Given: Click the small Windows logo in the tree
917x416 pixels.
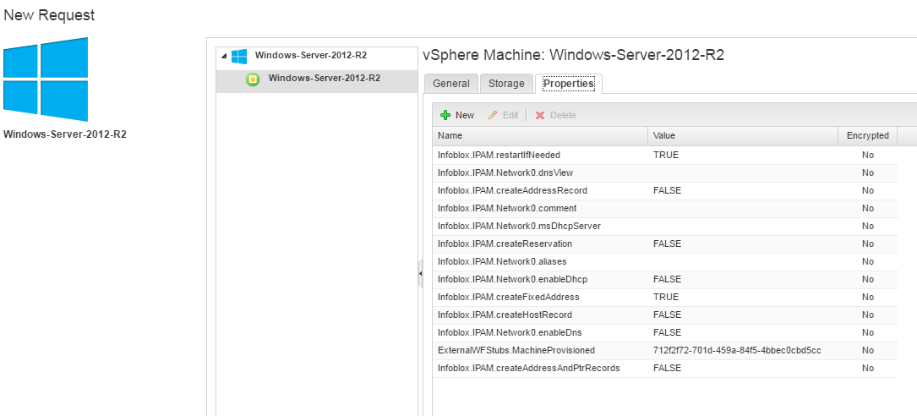Looking at the screenshot, I should click(238, 56).
